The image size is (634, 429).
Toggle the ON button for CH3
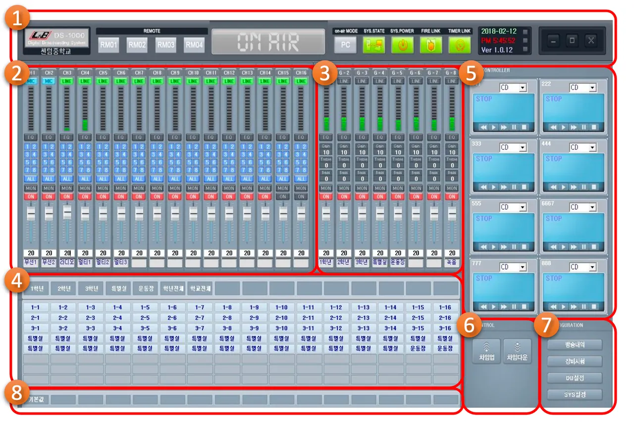coord(67,196)
